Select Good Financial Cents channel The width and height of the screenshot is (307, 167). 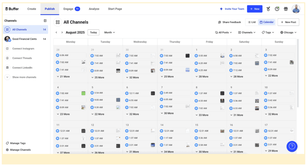coord(25,39)
